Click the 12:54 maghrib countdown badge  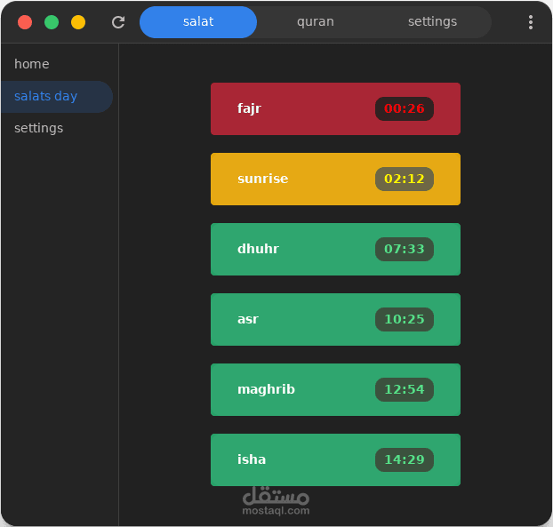tap(405, 389)
